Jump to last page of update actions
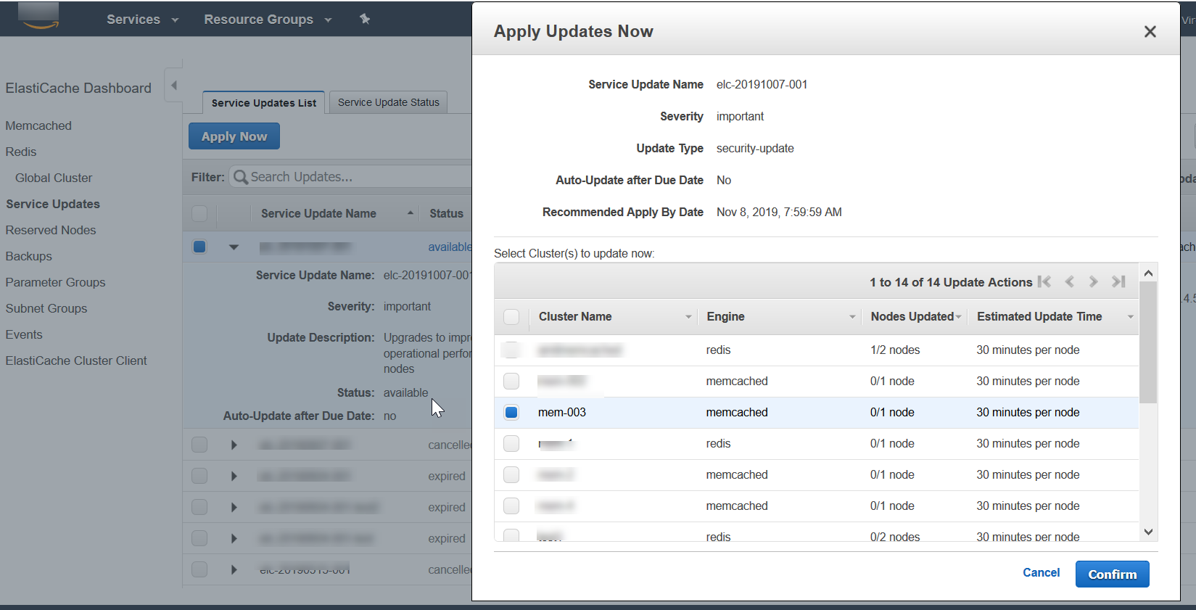 point(1118,282)
